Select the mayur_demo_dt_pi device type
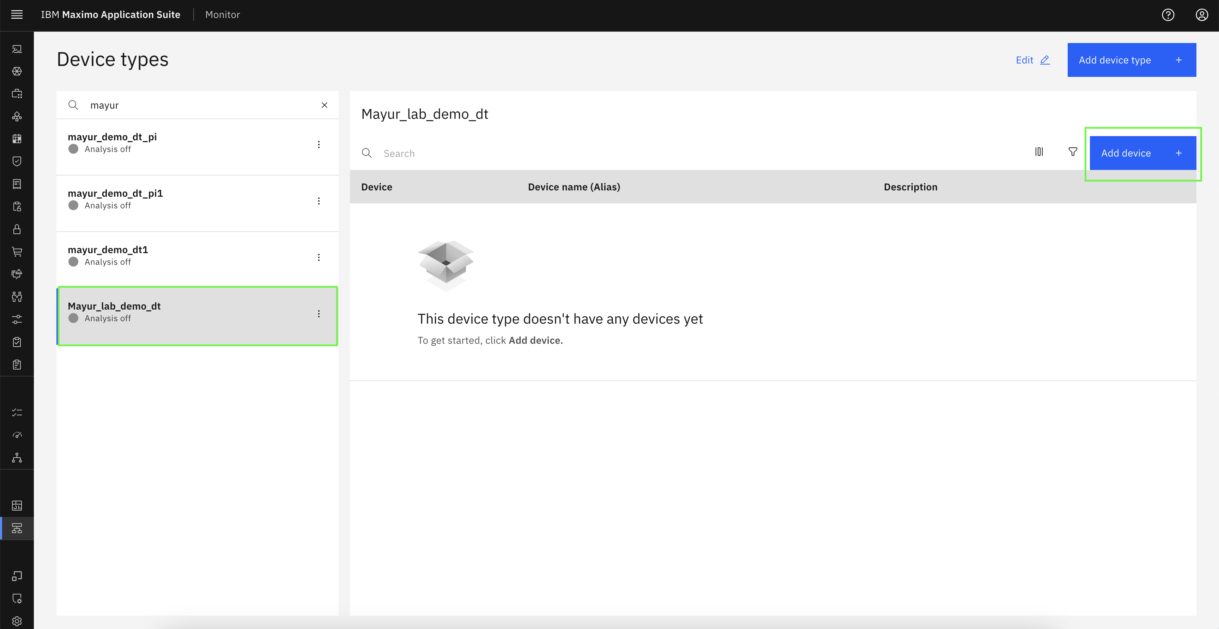 click(197, 147)
